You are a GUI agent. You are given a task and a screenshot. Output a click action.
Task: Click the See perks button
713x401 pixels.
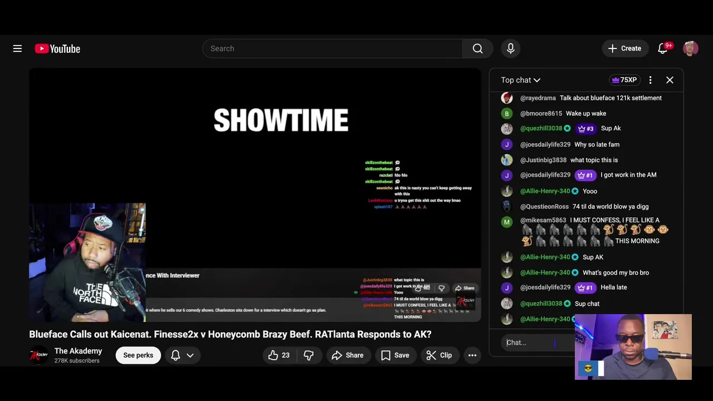138,355
